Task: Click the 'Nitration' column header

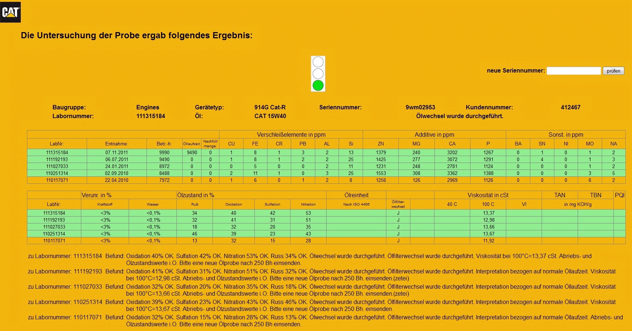Action: [x=308, y=204]
